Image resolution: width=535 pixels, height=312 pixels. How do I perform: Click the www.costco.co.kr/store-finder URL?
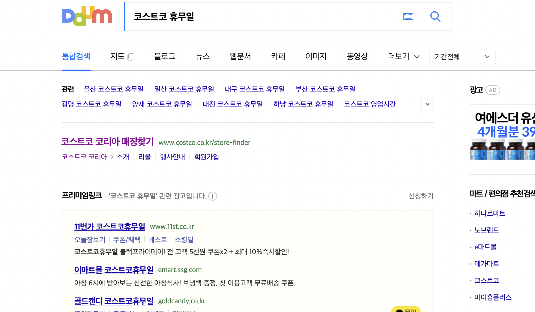(204, 142)
